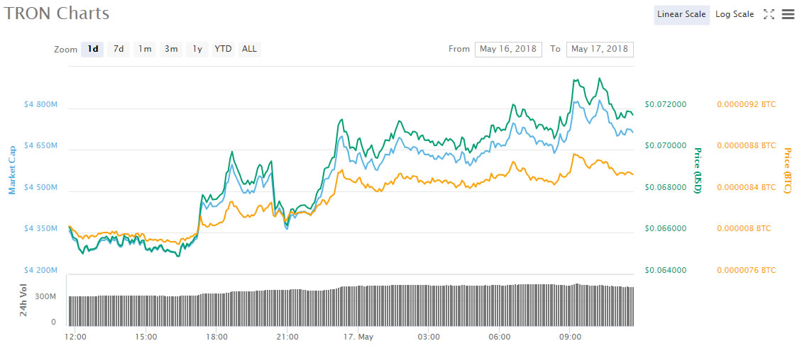Choose the YTD zoom option

coord(223,49)
